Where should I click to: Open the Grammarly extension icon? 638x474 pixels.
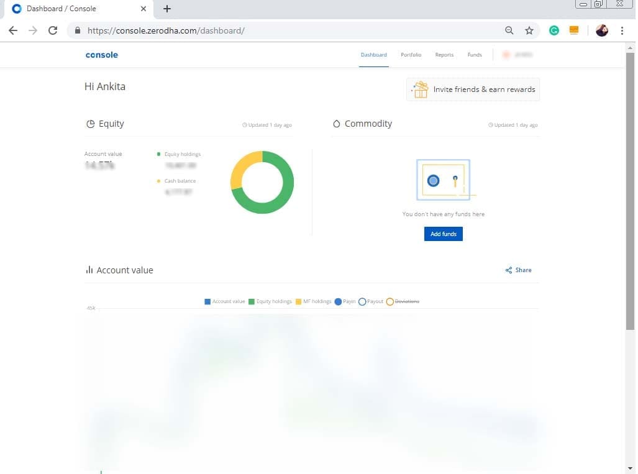554,30
